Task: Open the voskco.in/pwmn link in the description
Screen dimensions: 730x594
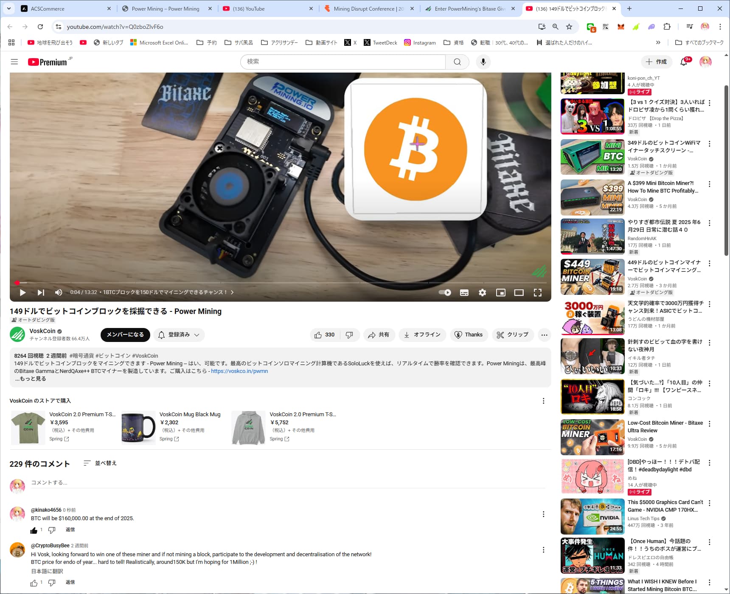Action: pos(239,371)
